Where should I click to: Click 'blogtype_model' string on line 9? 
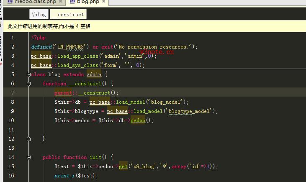pyautogui.click(x=189, y=111)
